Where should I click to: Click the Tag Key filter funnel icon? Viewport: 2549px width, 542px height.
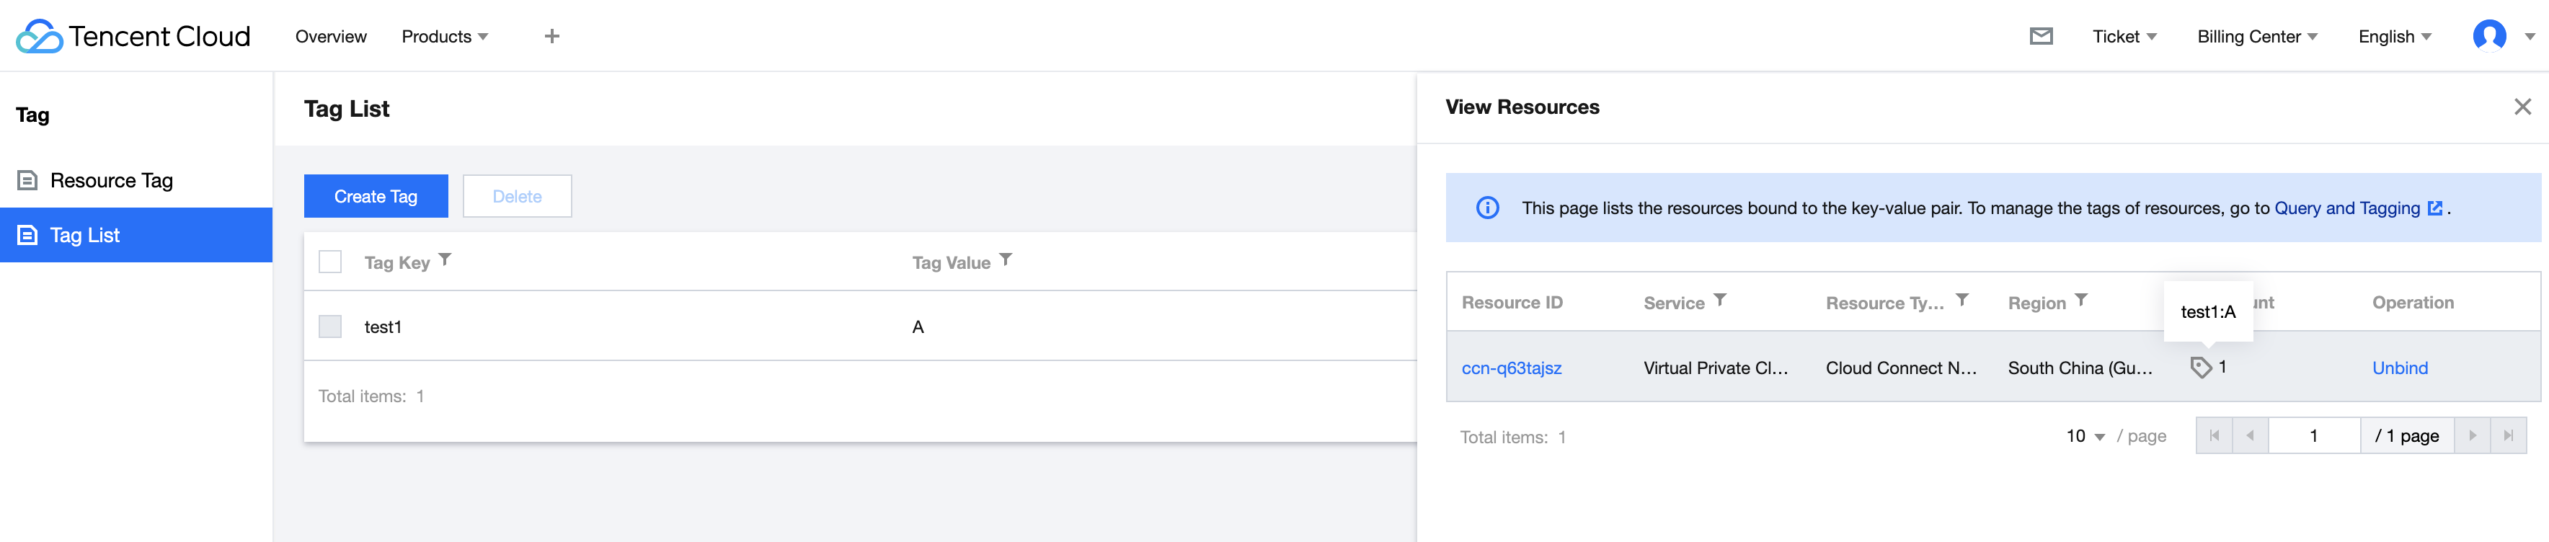pos(445,260)
